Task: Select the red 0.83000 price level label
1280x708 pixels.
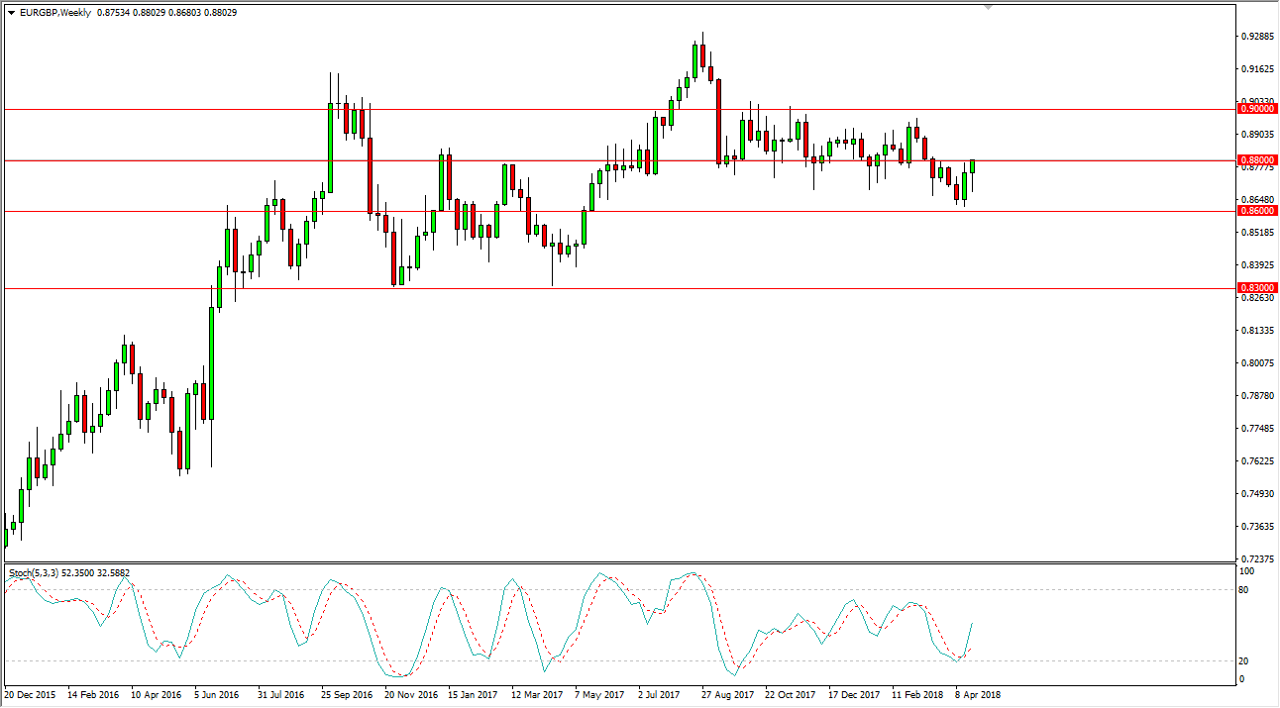Action: point(1256,287)
